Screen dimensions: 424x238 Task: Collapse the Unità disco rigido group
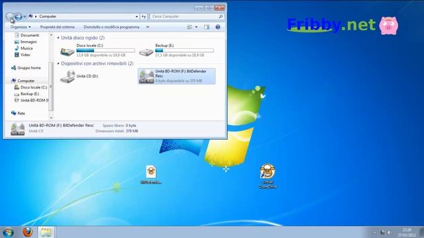[58, 38]
